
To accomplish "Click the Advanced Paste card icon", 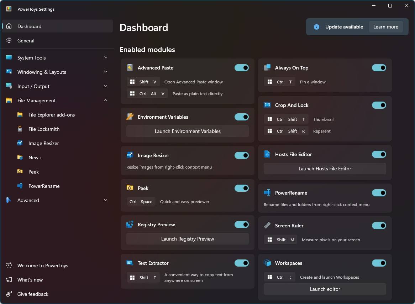I will coord(130,68).
